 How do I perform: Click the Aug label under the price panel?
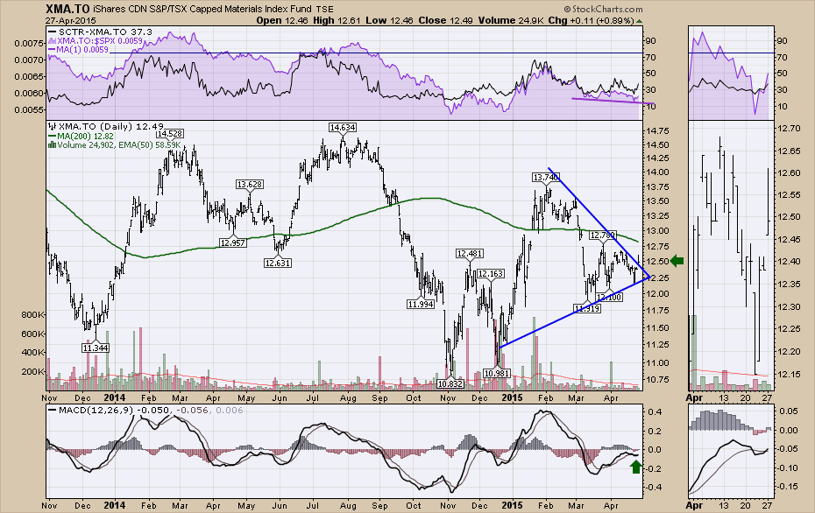coord(348,398)
